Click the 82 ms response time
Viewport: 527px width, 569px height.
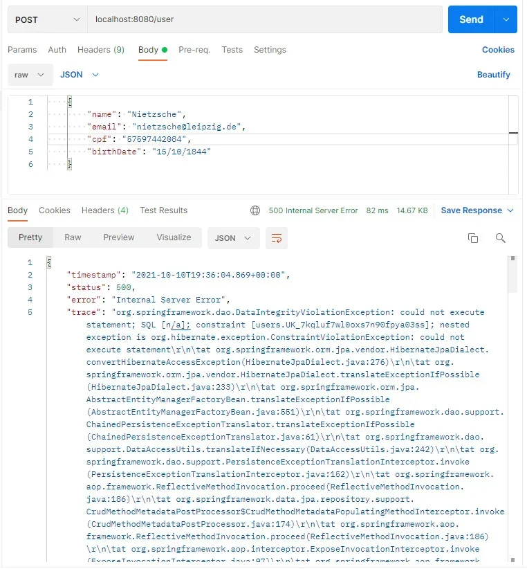(x=377, y=210)
